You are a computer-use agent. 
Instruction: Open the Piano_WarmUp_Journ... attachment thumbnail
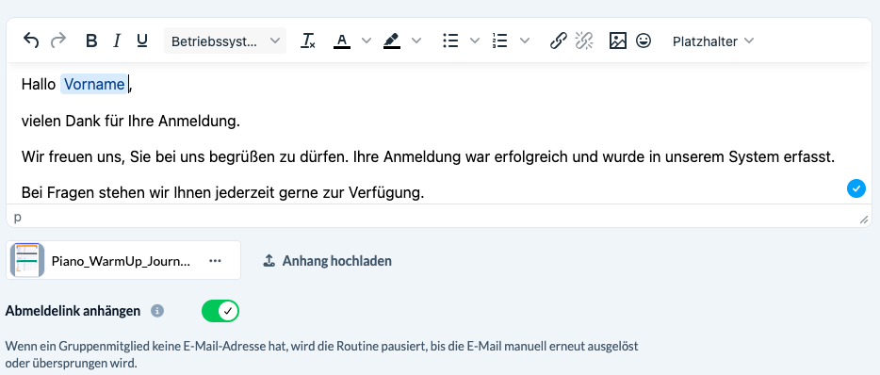[x=27, y=260]
